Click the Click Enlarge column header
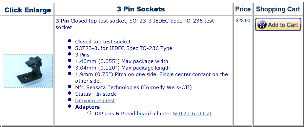305x127 pixels. click(x=28, y=10)
